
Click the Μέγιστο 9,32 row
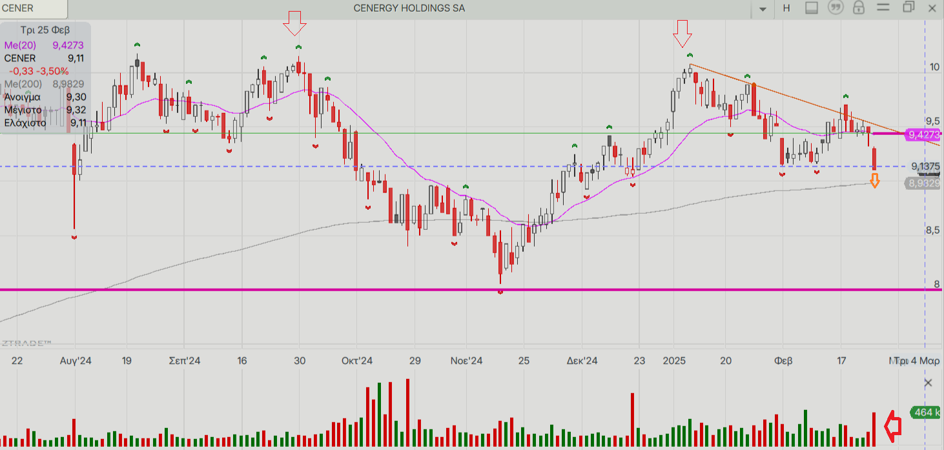point(44,110)
